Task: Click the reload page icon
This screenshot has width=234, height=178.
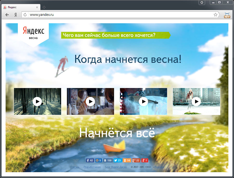Action: click(25, 15)
